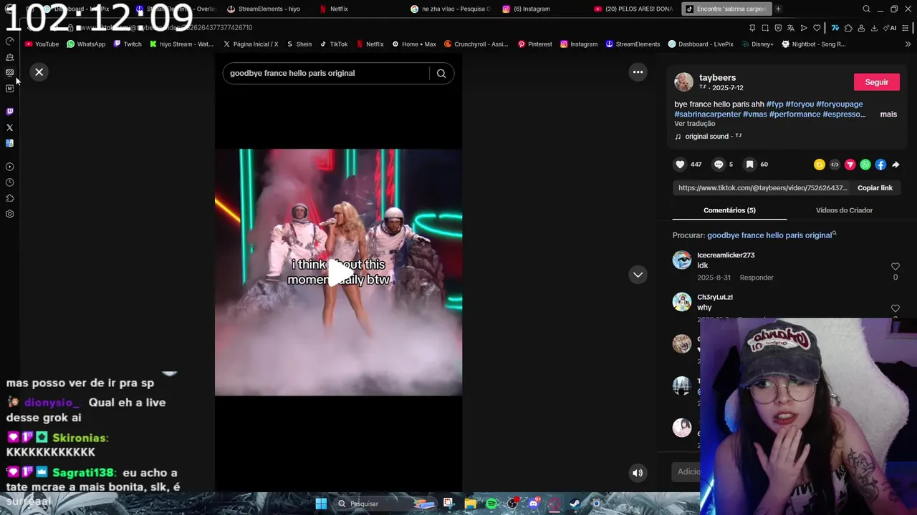Open a new browser tab with plus
Screen dimensions: 917x515
[778, 9]
